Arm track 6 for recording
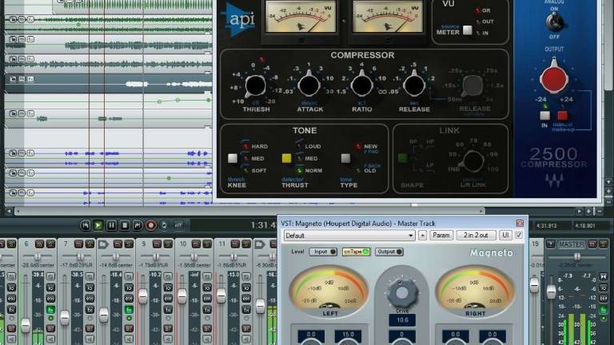 coord(50,328)
